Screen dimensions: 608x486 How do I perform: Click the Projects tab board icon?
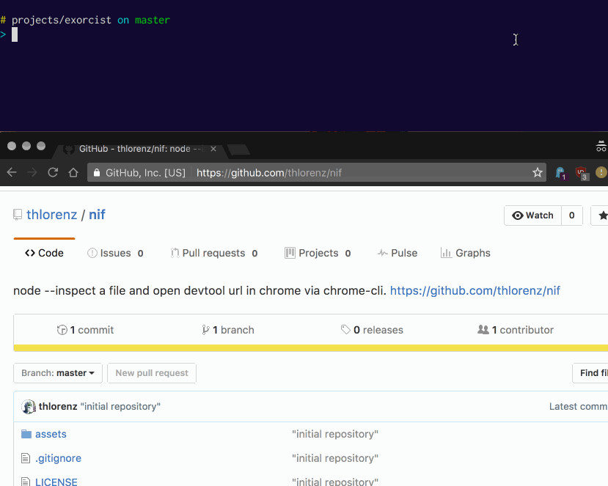point(290,253)
